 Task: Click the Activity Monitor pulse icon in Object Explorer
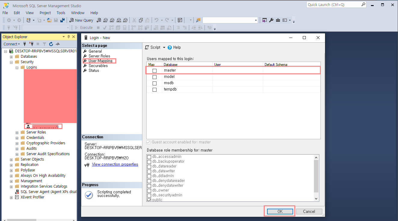point(58,44)
